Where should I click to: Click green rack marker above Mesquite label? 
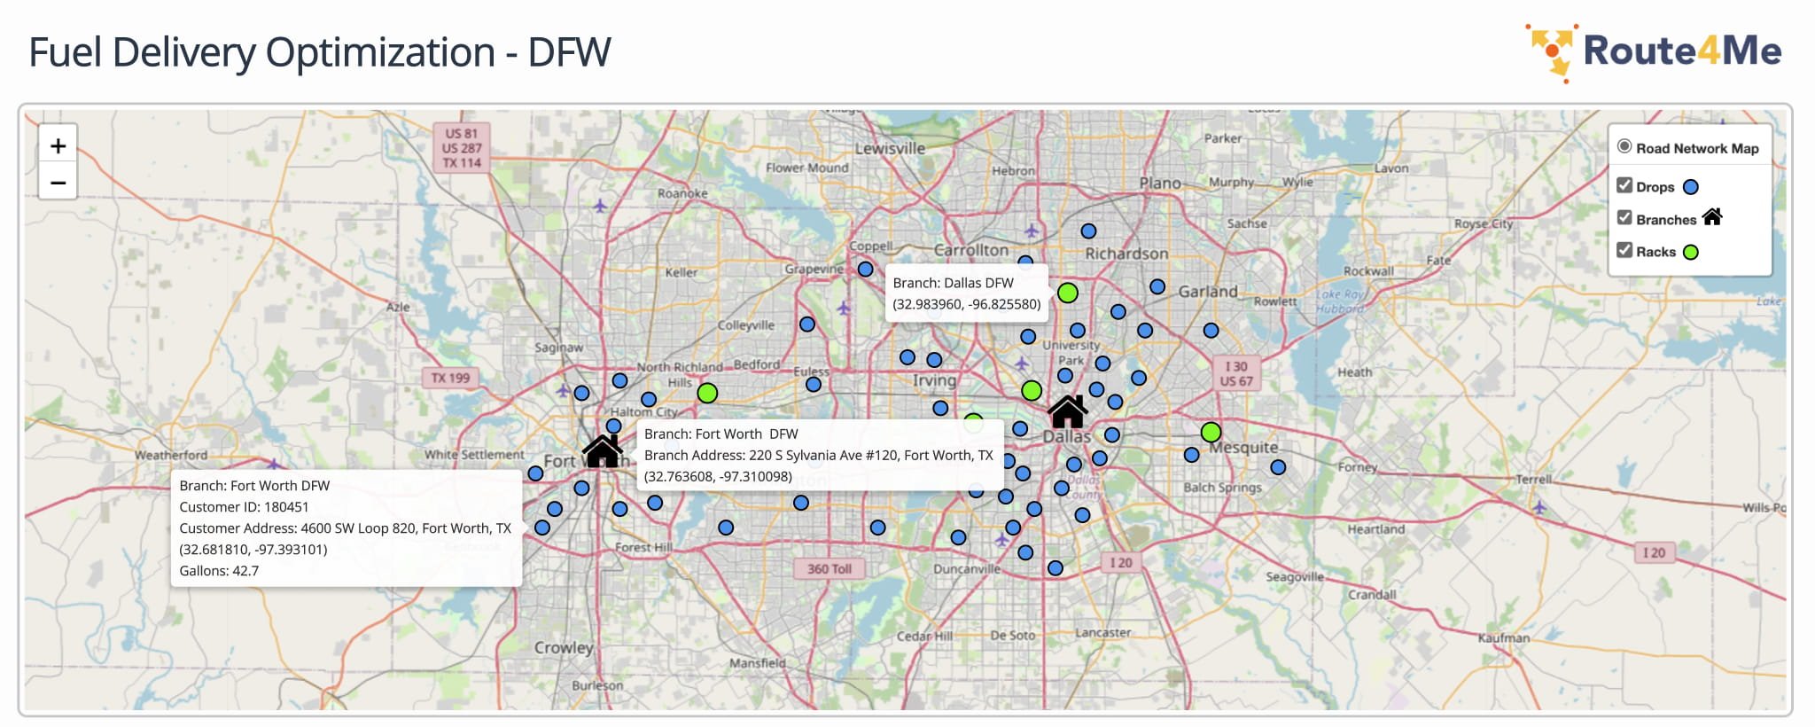coord(1211,433)
